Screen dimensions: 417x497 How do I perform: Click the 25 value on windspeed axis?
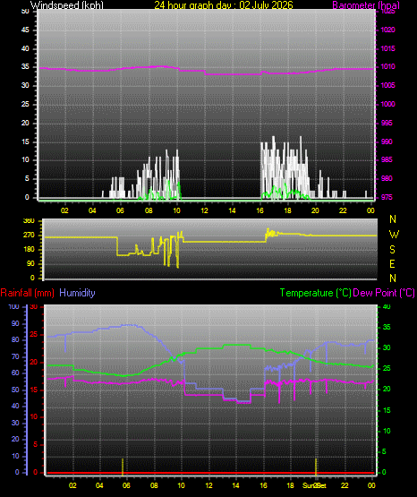pyautogui.click(x=25, y=104)
